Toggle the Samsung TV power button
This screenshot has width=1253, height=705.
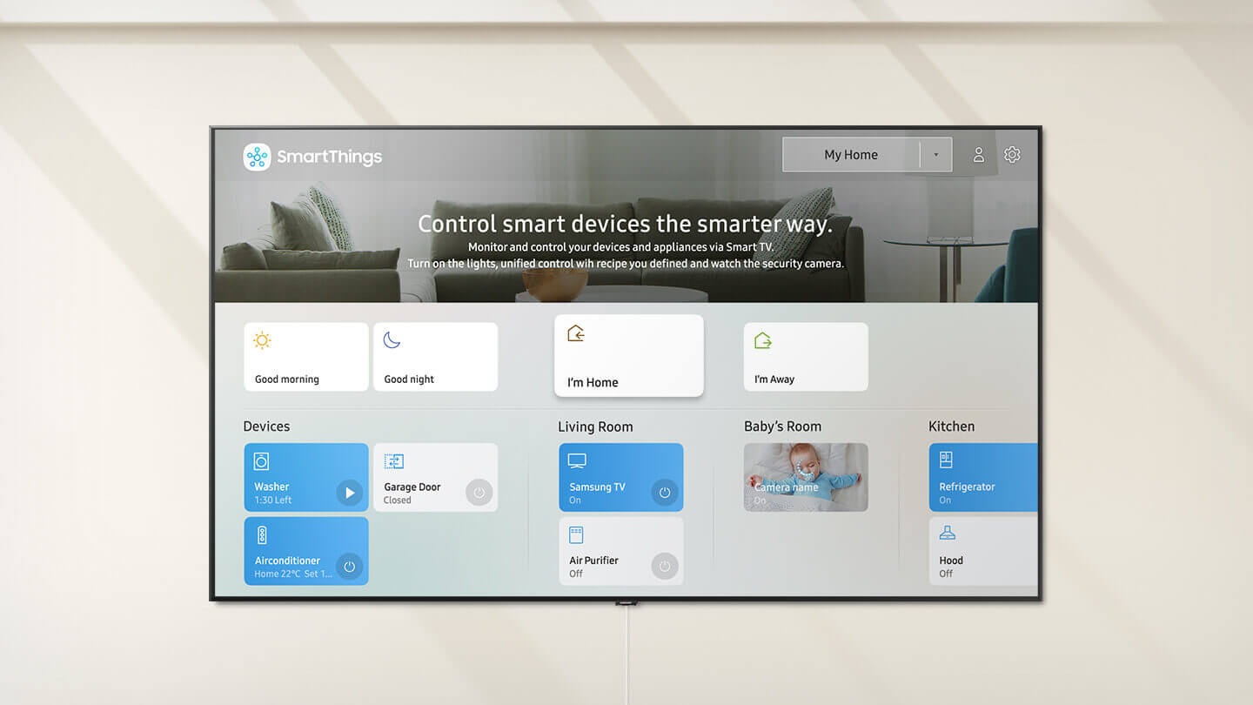pyautogui.click(x=665, y=493)
